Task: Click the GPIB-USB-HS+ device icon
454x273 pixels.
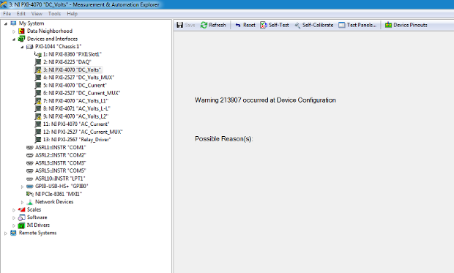Action: click(29, 187)
